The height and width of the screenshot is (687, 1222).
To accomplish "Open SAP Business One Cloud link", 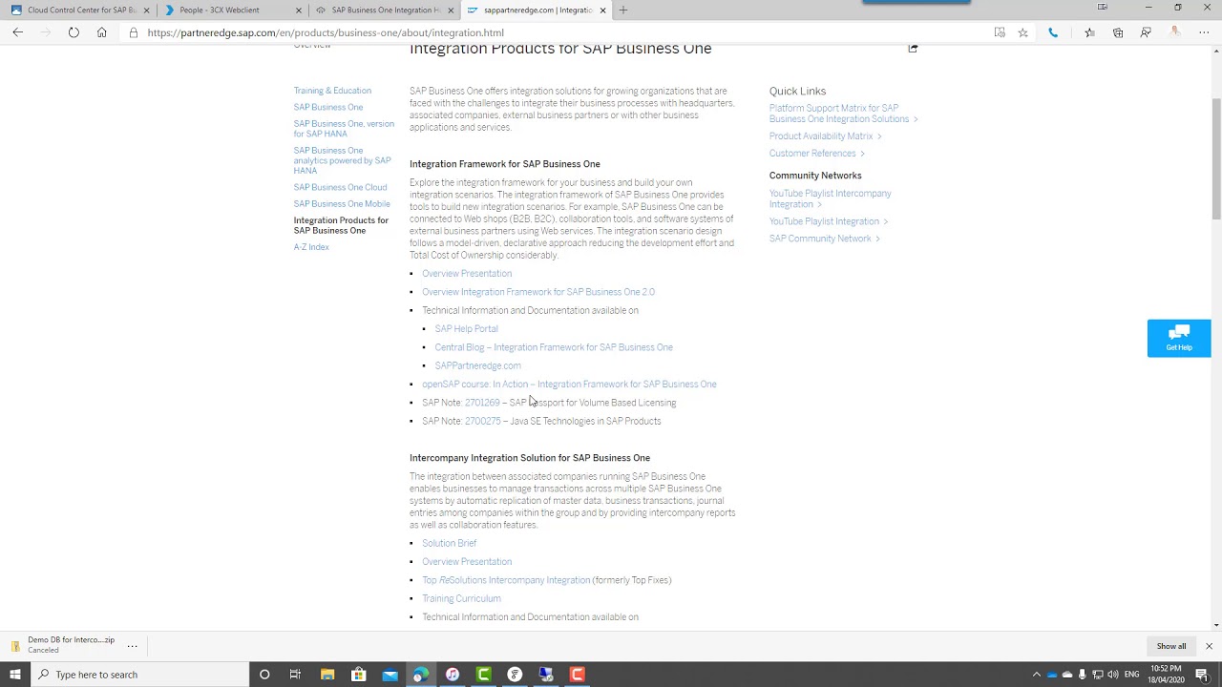I will [x=341, y=187].
